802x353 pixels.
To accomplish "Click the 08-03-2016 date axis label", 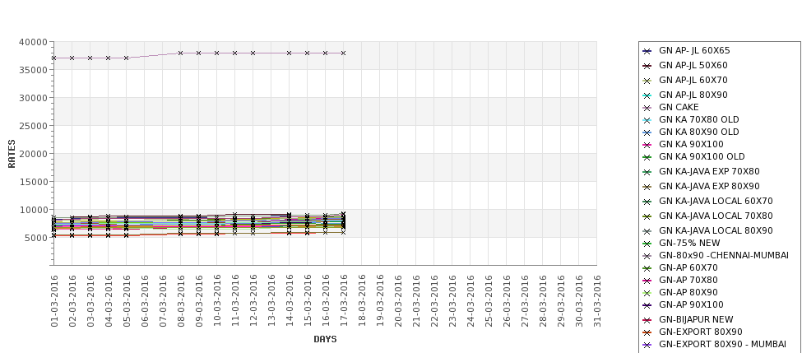I will pos(180,300).
